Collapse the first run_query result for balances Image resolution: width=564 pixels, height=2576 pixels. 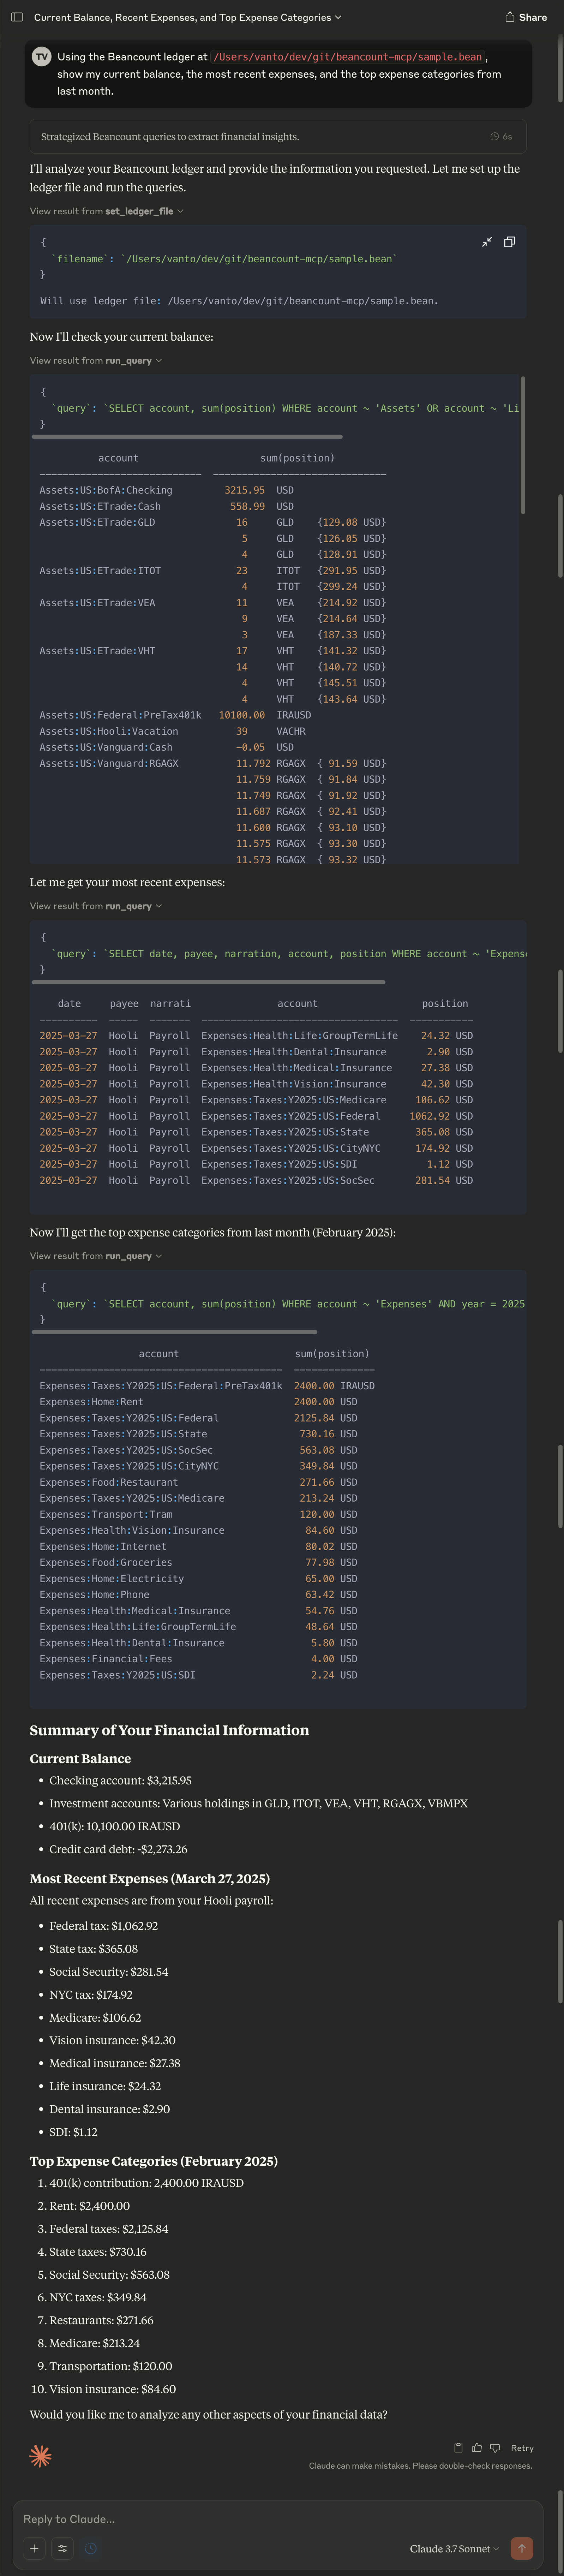point(96,360)
